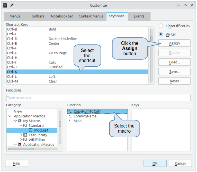Screen dimensions: 197x172
Task: Select the Ctrl+C shortcut row
Action: point(77,34)
